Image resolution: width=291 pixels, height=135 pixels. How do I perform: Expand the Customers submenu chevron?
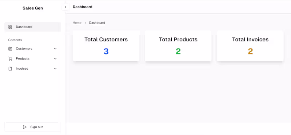(55, 49)
